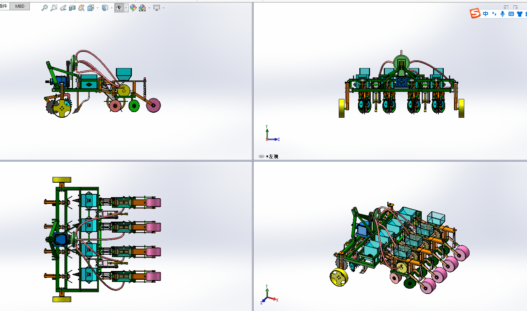This screenshot has width=527, height=311.
Task: Click the Sogou voice input microphone
Action: (x=502, y=14)
